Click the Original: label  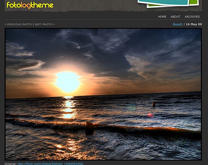coord(11,163)
